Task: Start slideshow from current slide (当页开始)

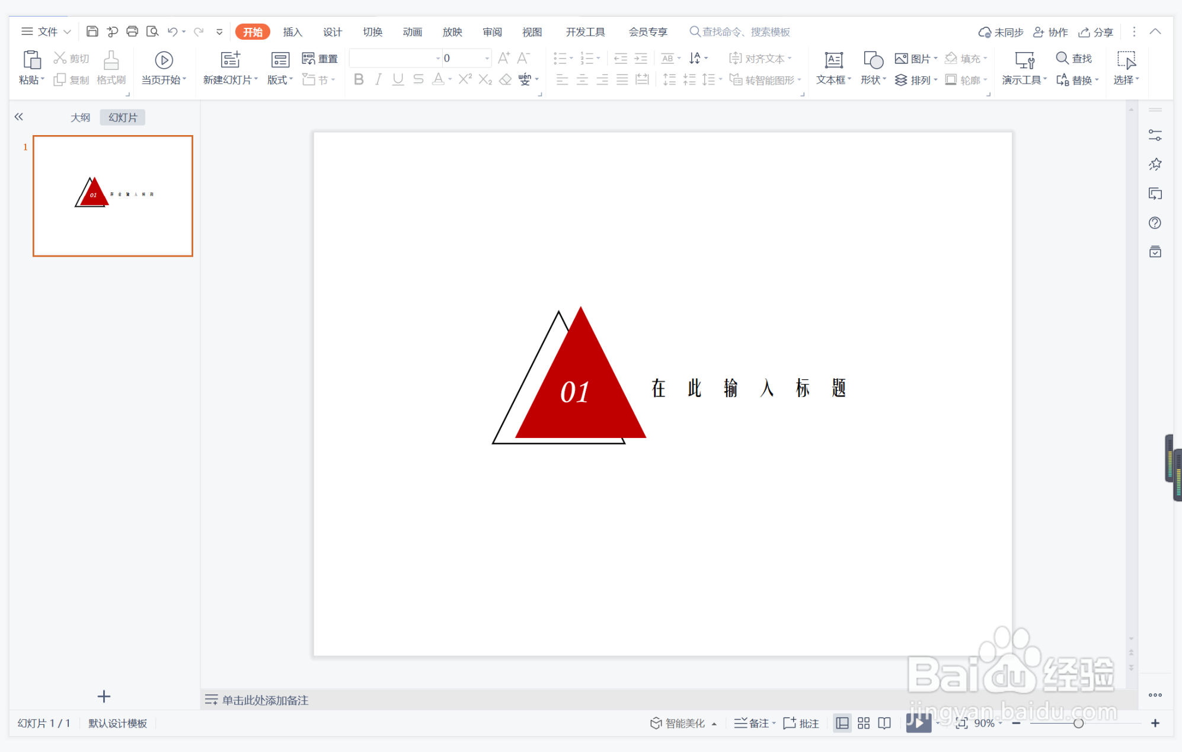Action: 164,68
